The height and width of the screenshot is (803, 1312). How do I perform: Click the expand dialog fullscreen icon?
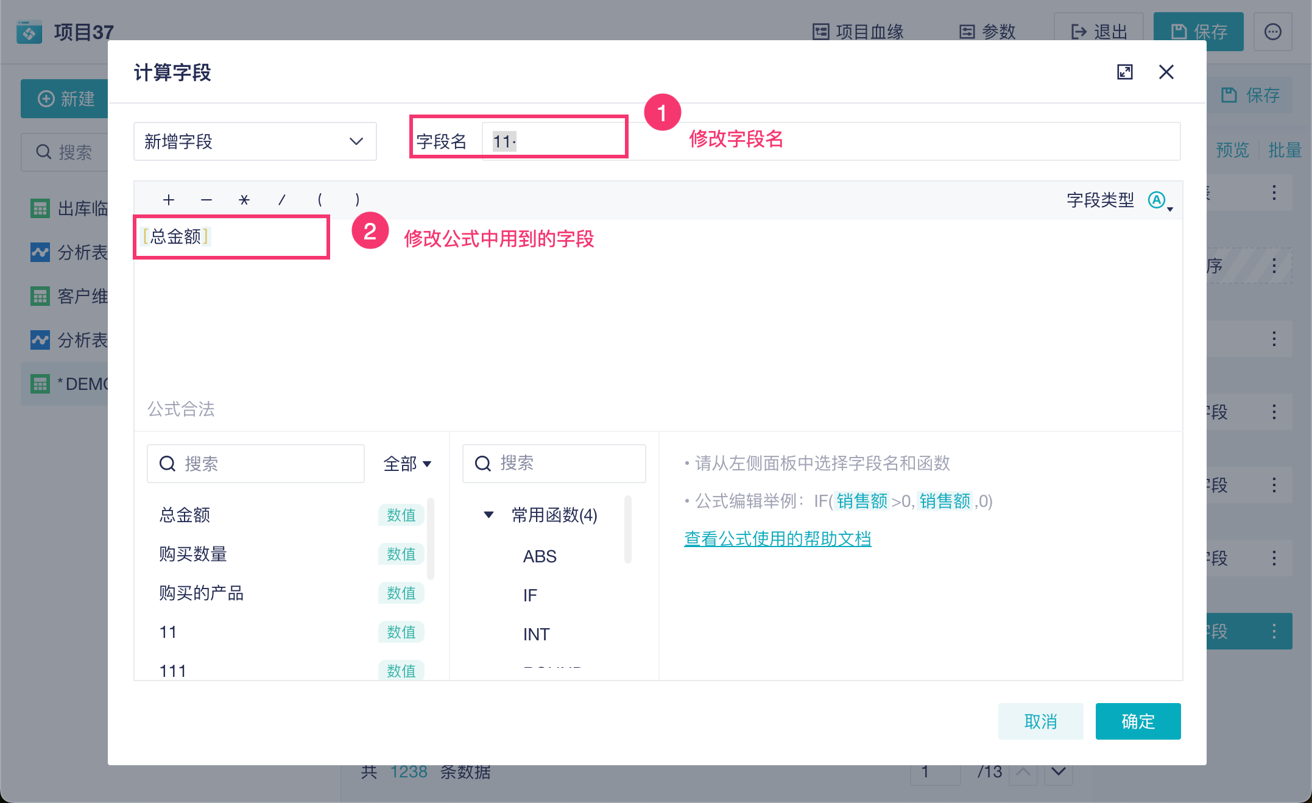click(1124, 72)
